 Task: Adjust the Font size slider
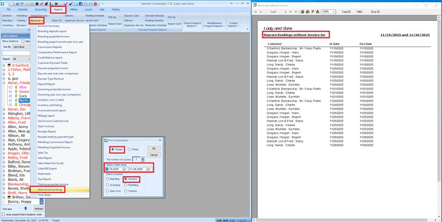tap(25, 208)
